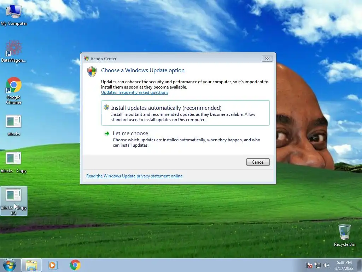
Task: Open Windows Explorer from the taskbar
Action: coord(31,265)
